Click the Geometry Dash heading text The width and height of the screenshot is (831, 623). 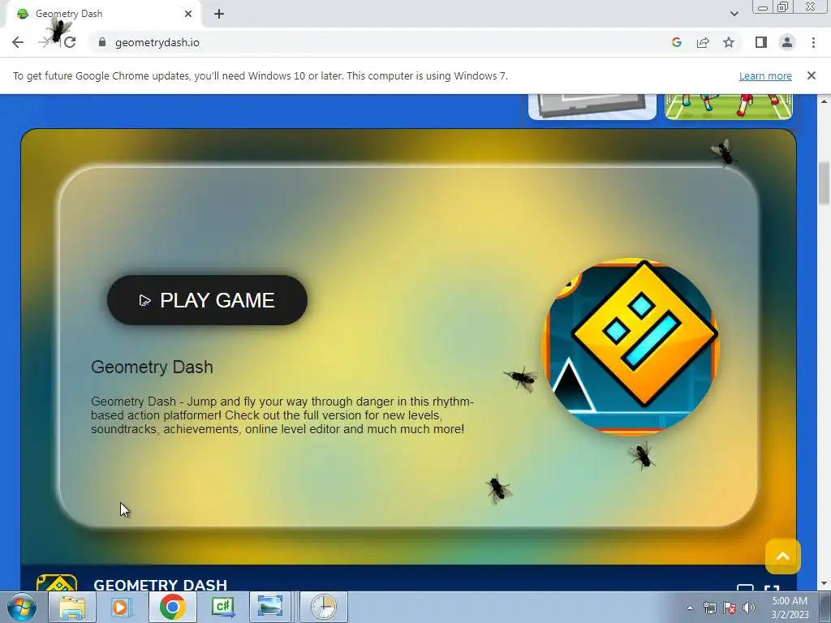point(152,367)
